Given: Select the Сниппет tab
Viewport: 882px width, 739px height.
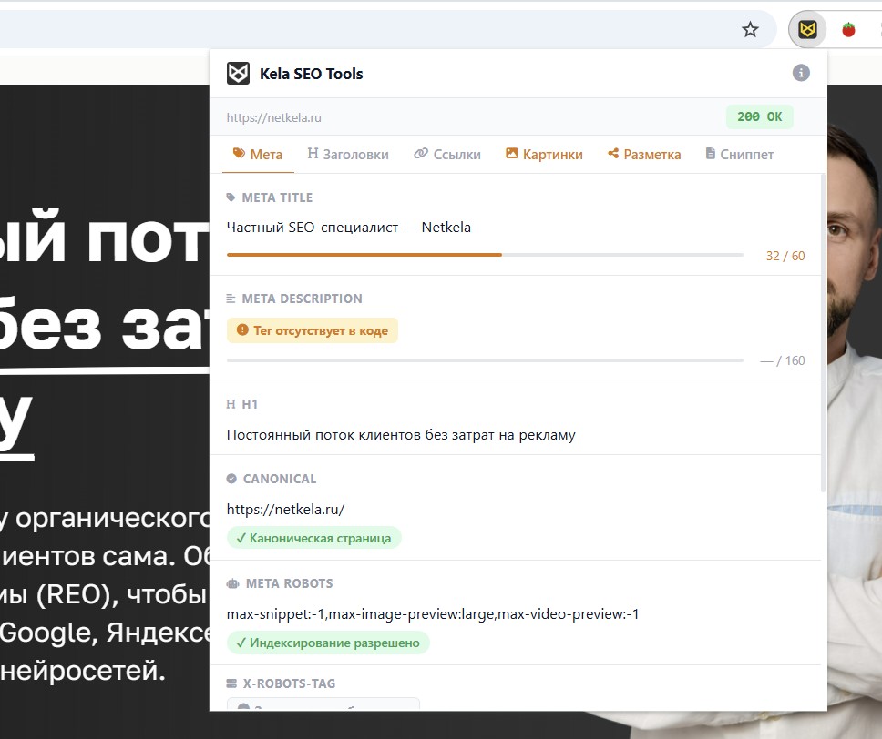Looking at the screenshot, I should point(739,154).
